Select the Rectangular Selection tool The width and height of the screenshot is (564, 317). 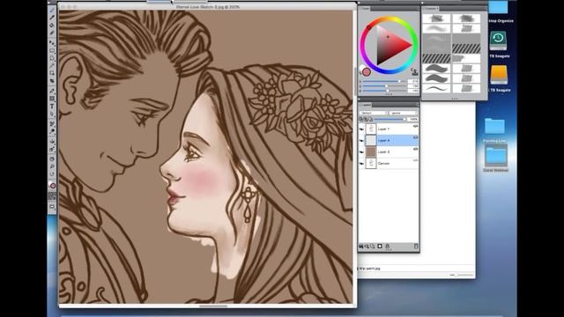click(x=52, y=50)
